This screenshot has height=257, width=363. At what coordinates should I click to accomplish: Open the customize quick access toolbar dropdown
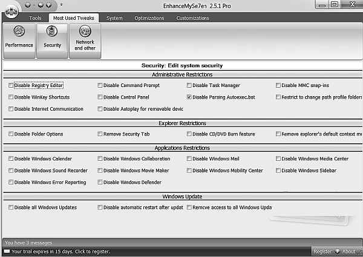61,4
